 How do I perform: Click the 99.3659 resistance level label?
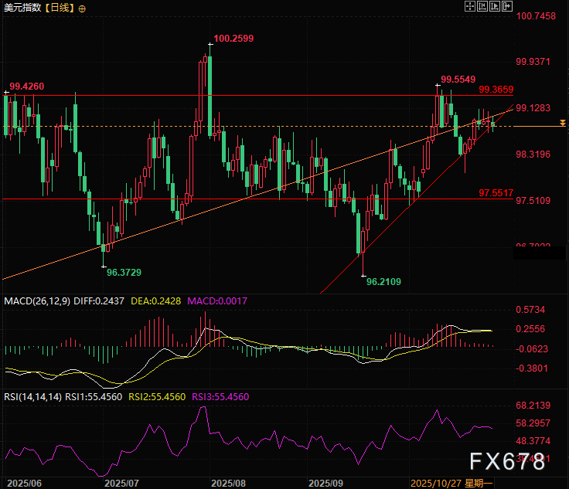(x=496, y=90)
